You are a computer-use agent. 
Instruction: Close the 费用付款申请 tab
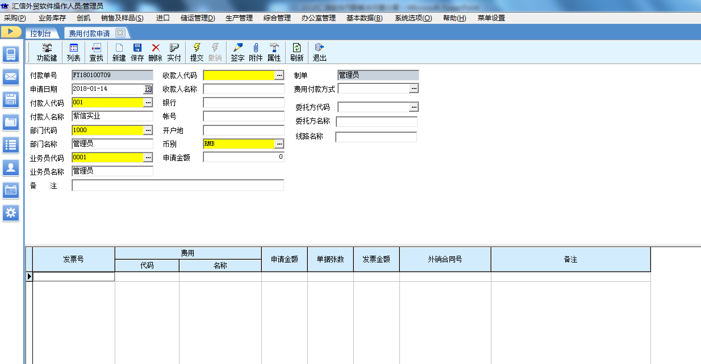119,33
